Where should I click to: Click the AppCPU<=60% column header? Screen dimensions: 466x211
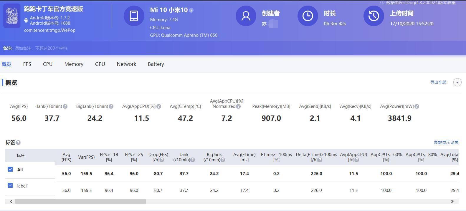point(386,157)
